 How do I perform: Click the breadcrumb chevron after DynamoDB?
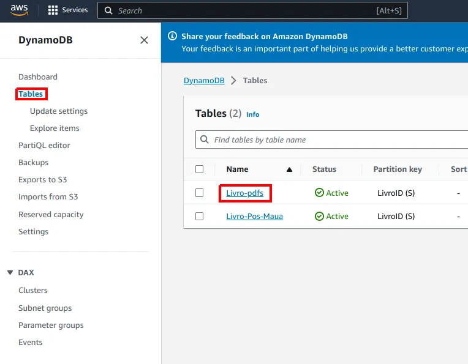[234, 81]
